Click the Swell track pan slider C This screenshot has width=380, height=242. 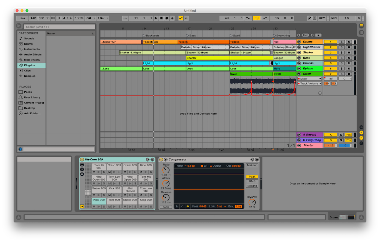click(x=345, y=79)
